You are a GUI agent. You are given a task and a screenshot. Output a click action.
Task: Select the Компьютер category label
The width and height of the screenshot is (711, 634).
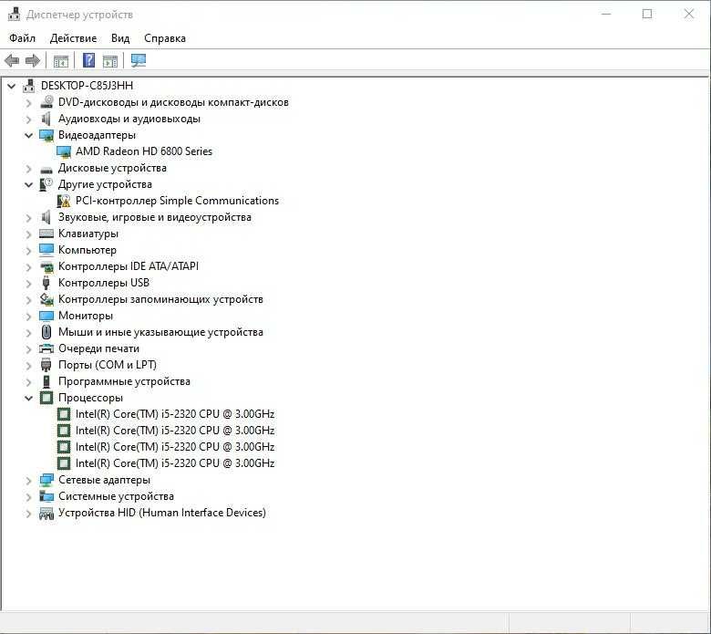pos(88,250)
